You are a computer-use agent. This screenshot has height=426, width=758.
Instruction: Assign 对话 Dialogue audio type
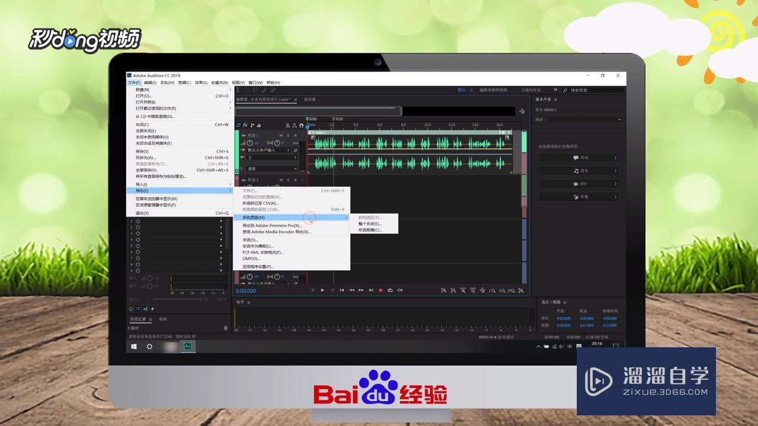pos(580,158)
